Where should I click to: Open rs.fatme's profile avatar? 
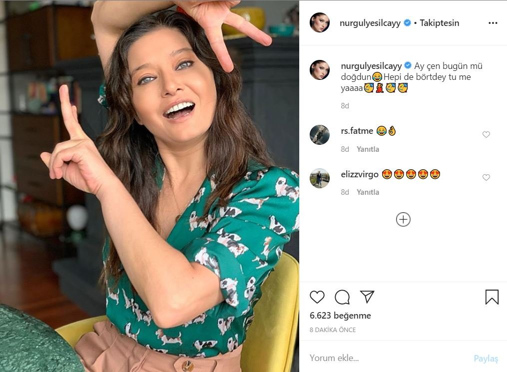[x=320, y=135]
